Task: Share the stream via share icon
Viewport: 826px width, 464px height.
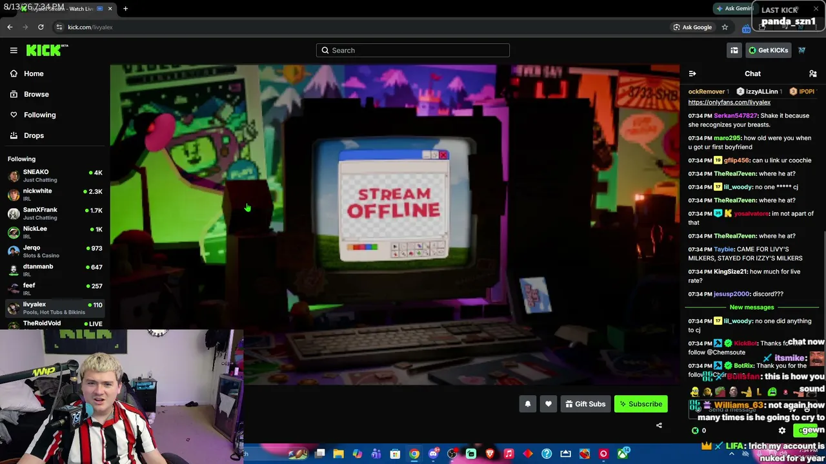Action: coord(659,425)
